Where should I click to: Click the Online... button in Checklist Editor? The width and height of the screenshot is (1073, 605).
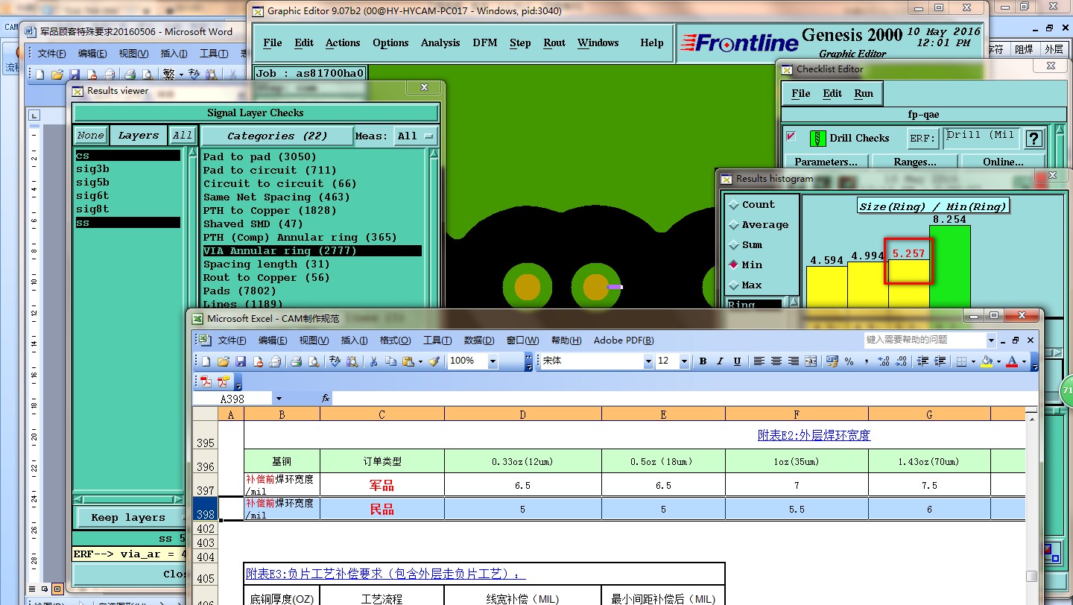coord(1003,162)
